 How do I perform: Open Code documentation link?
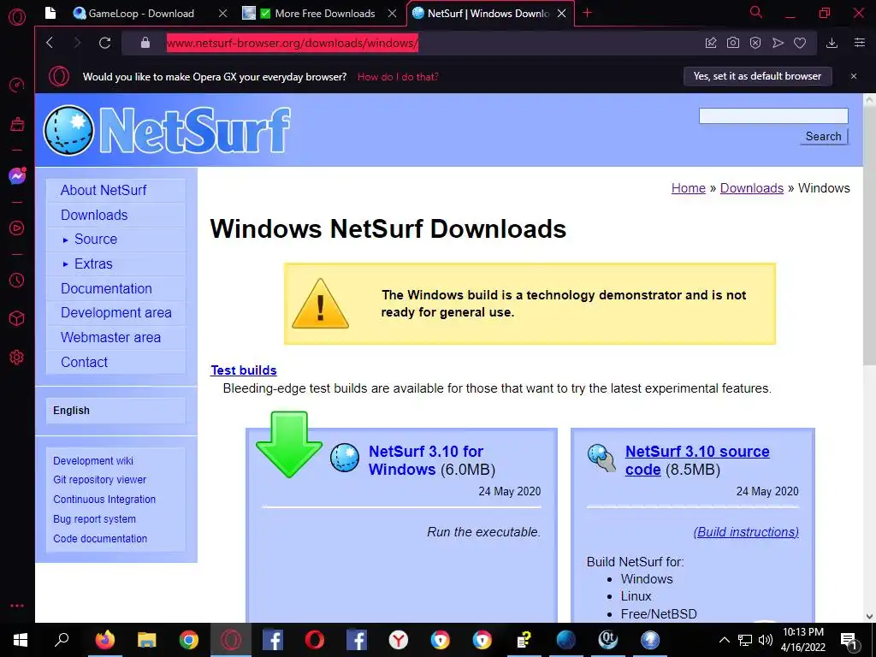click(x=100, y=539)
